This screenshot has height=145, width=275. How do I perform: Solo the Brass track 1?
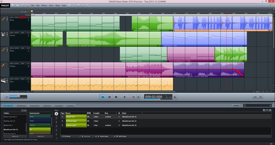point(12,17)
